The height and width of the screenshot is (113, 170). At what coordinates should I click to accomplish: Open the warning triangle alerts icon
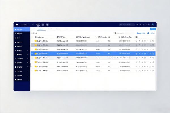(x=137, y=25)
